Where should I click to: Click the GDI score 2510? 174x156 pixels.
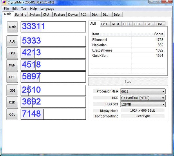coord(31,90)
